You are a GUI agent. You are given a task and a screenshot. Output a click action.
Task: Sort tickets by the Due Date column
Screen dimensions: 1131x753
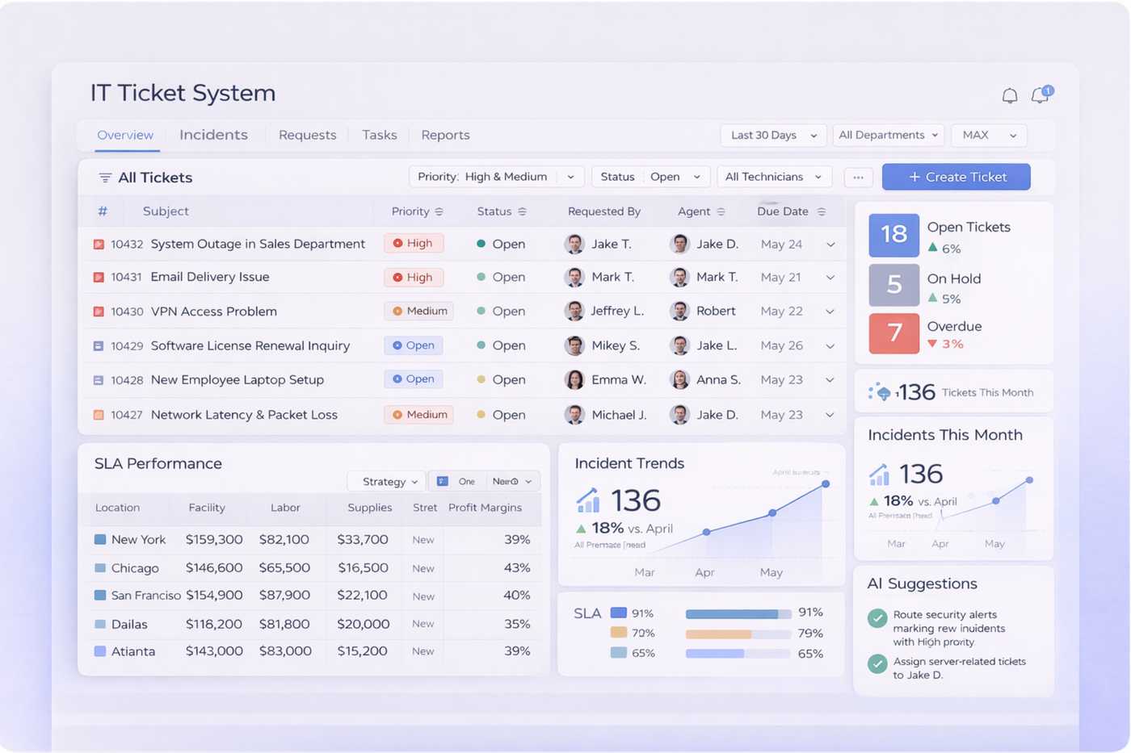point(788,211)
